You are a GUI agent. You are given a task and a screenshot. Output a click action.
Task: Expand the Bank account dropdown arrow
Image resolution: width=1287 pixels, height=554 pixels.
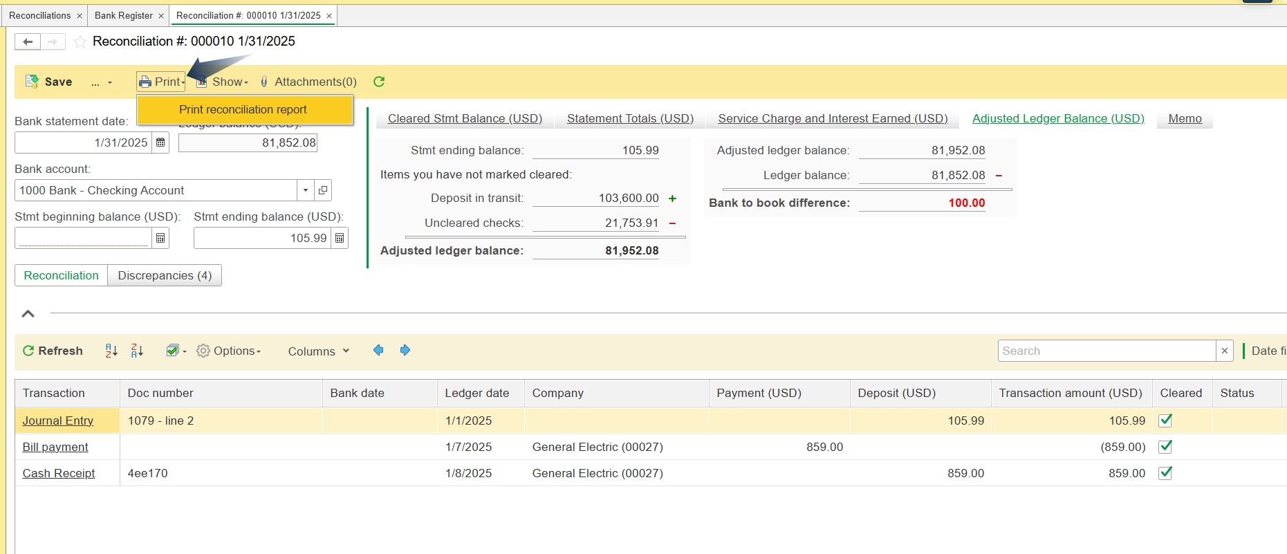306,190
